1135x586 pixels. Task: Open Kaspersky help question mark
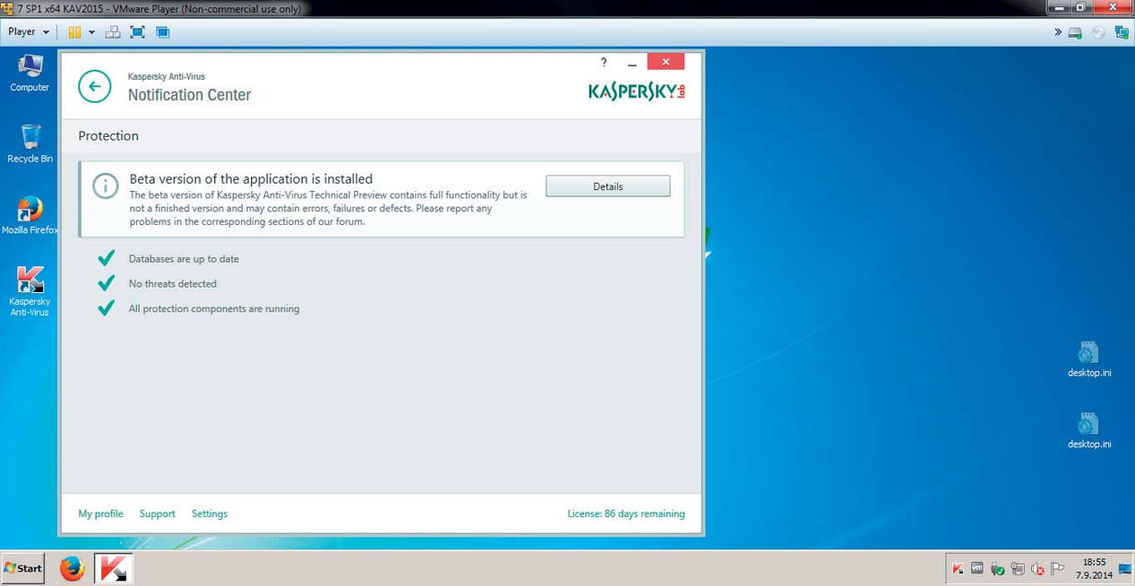[603, 62]
